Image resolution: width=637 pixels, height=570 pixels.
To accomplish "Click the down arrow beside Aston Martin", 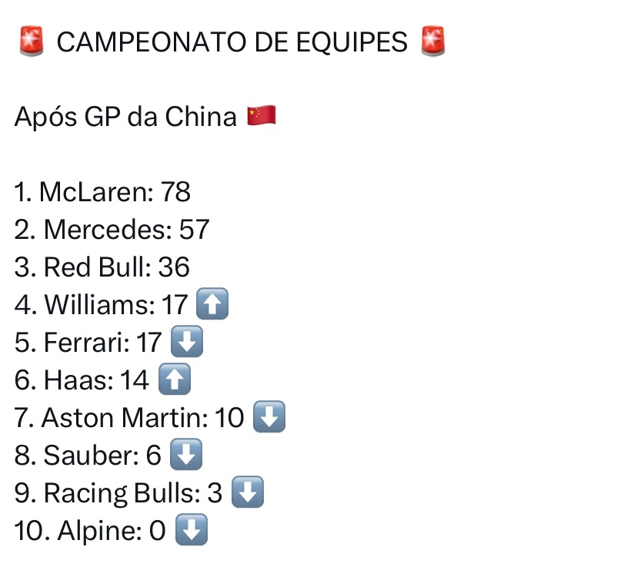I will point(269,418).
